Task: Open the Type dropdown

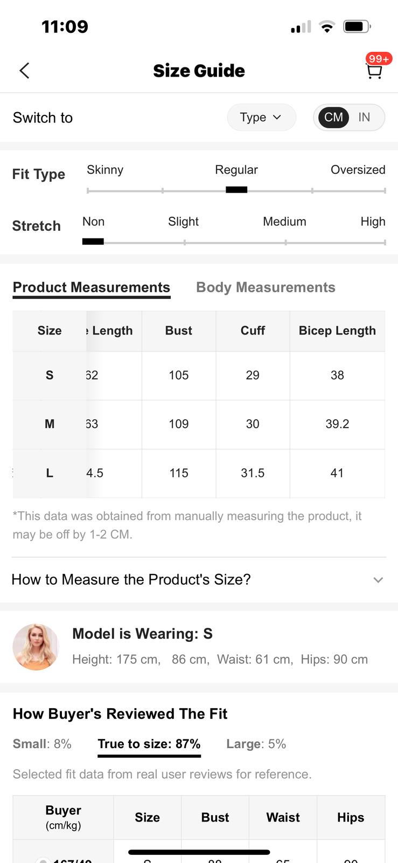Action: pos(261,118)
